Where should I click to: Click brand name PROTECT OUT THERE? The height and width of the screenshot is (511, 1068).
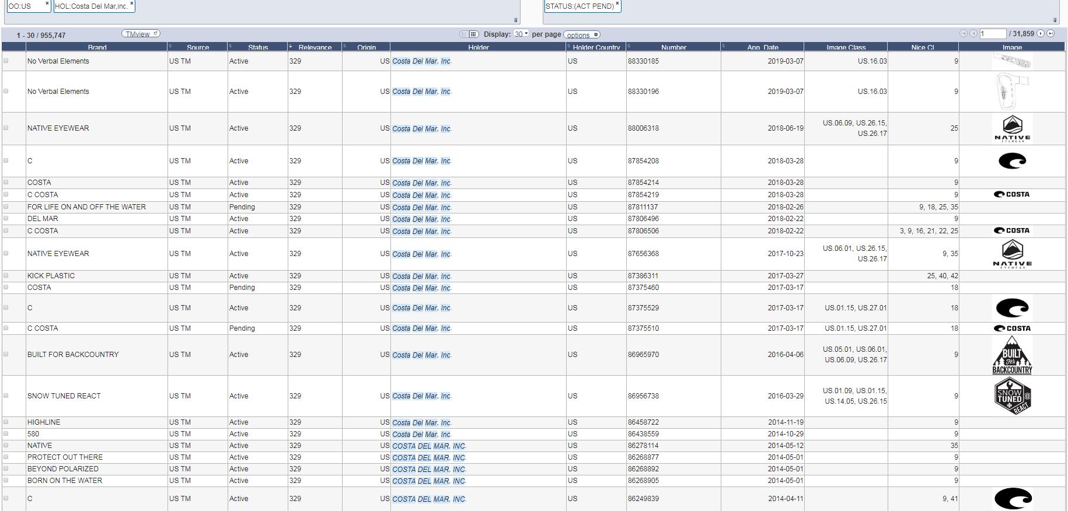(x=65, y=457)
